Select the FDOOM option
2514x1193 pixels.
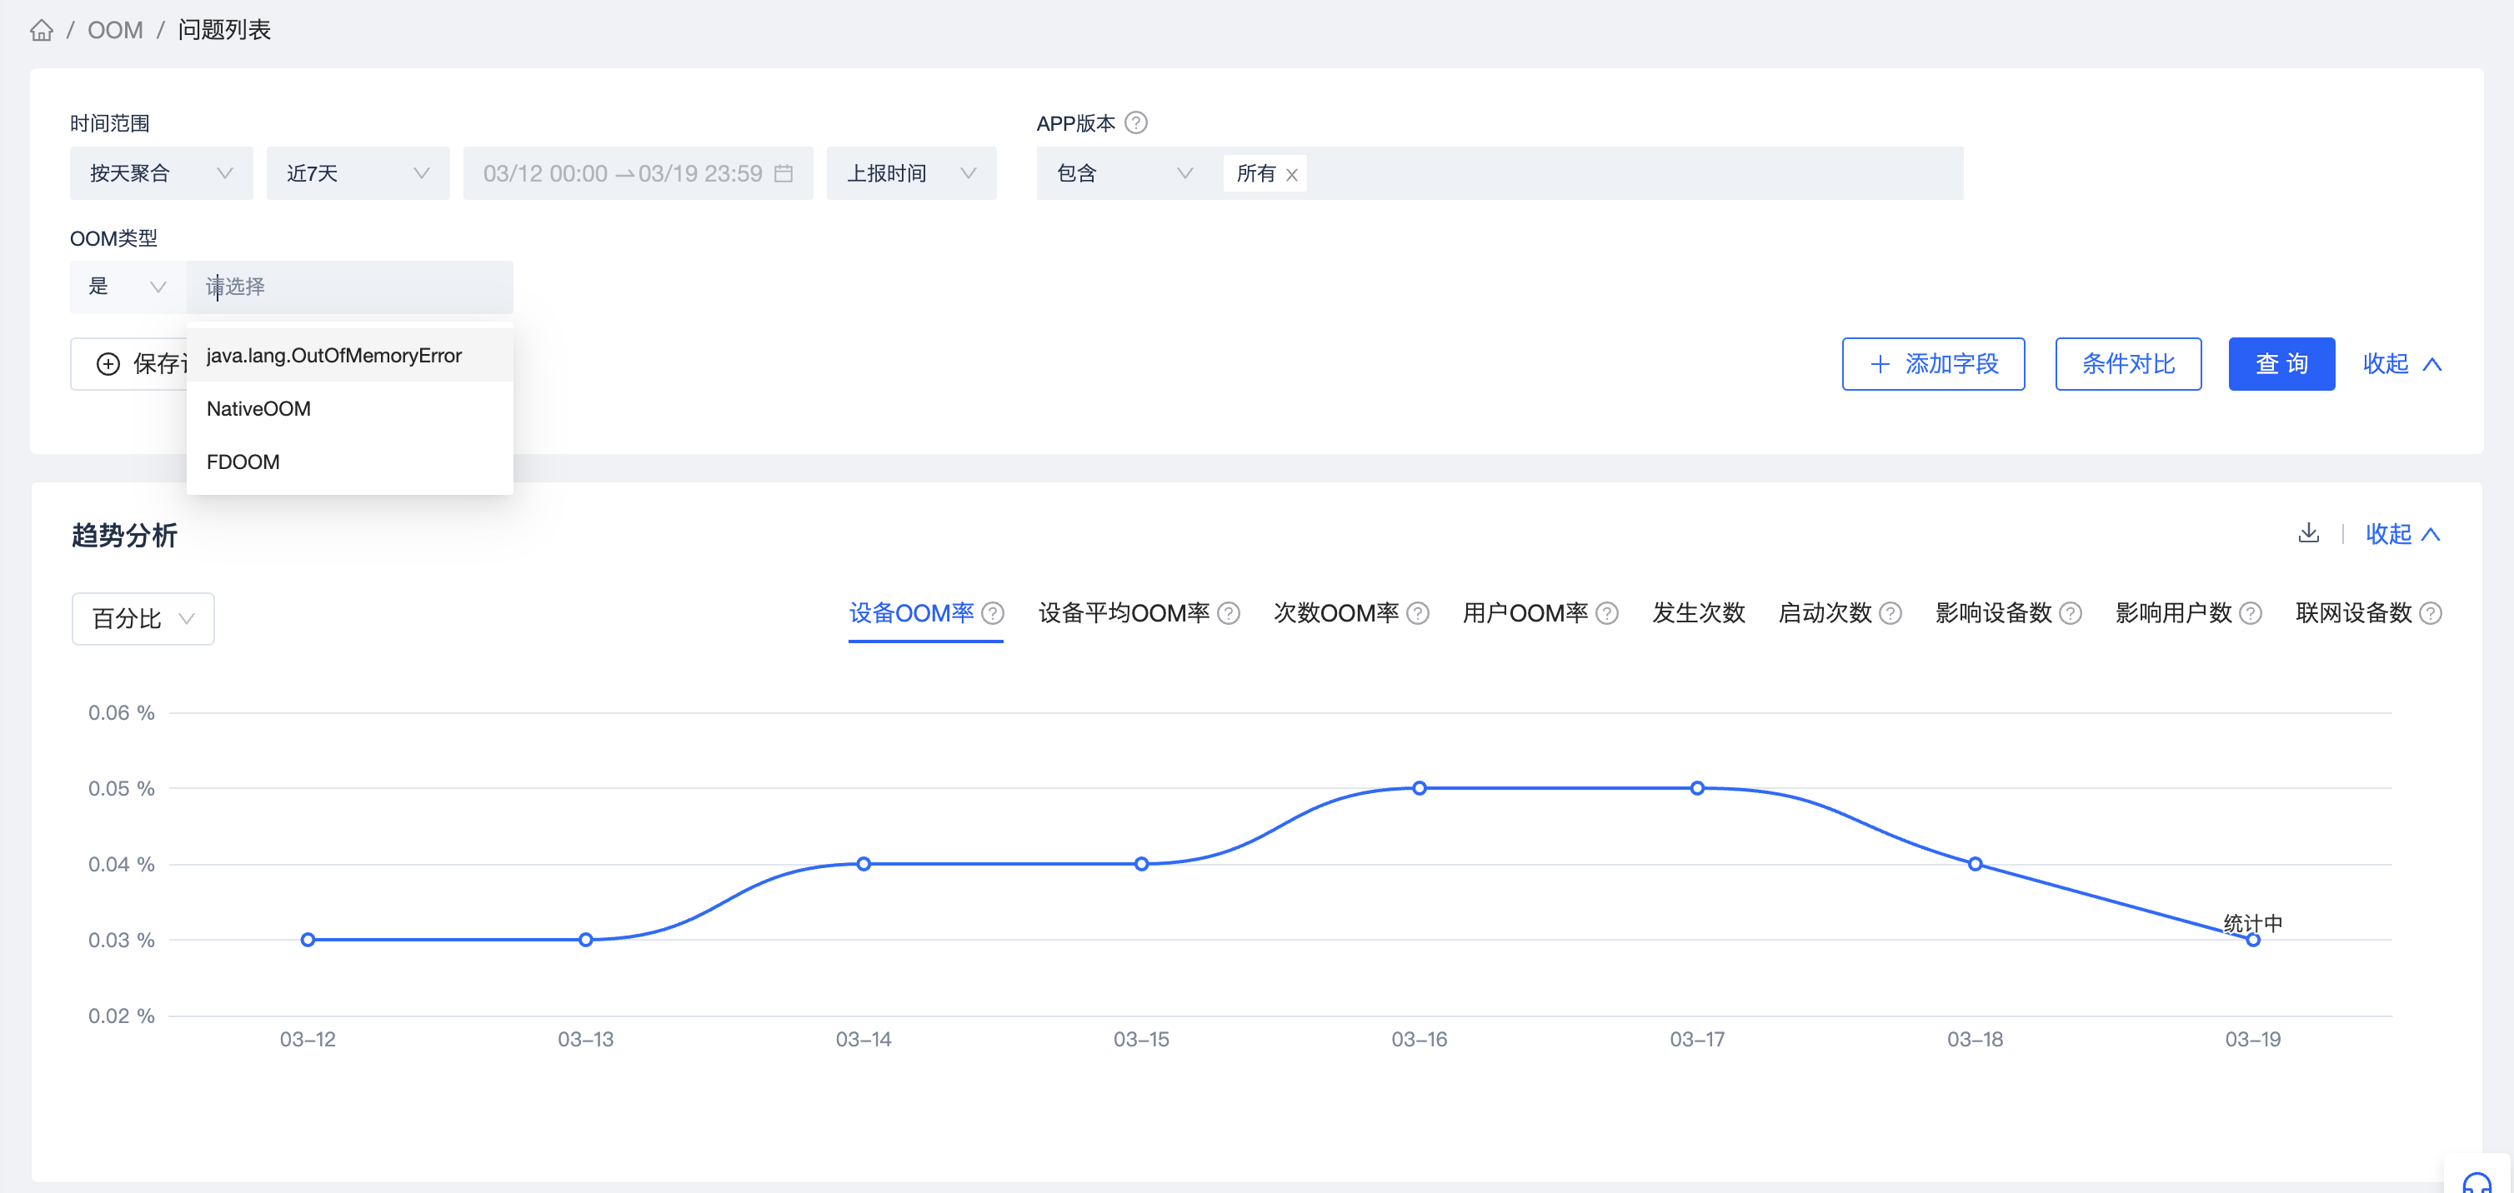pyautogui.click(x=349, y=462)
